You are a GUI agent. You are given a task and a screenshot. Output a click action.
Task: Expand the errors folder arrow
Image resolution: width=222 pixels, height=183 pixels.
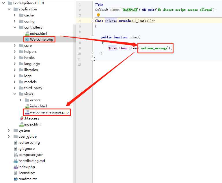coord(20,100)
